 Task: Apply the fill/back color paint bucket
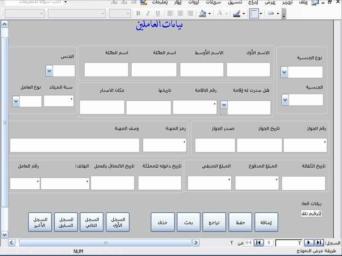coord(203,14)
